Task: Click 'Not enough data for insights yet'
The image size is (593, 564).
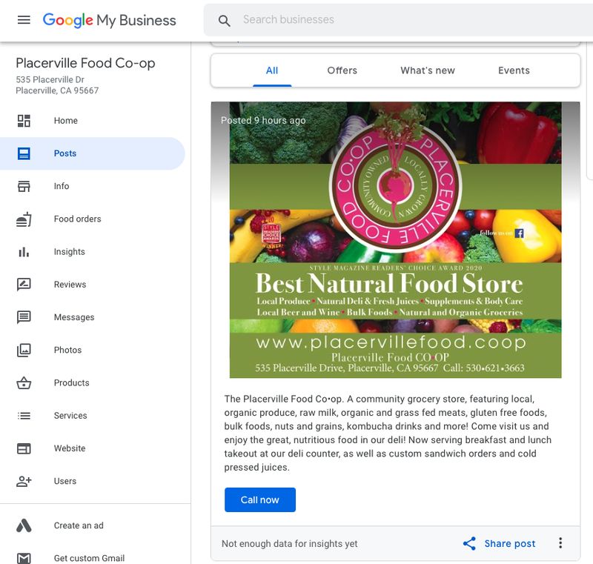Action: 289,543
